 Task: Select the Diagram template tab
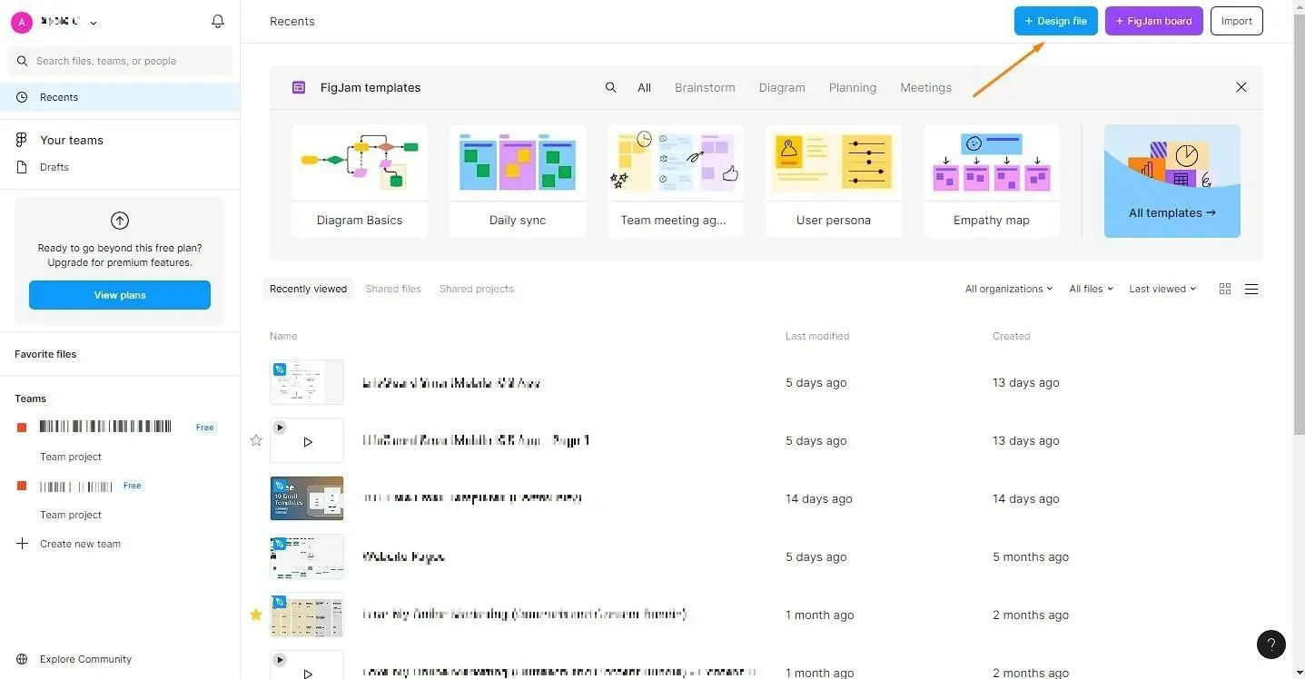(x=782, y=88)
